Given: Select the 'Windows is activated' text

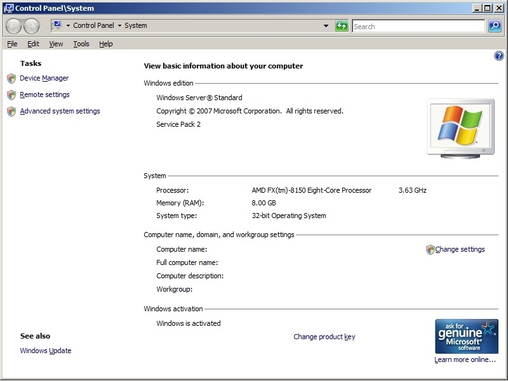Looking at the screenshot, I should pos(188,323).
